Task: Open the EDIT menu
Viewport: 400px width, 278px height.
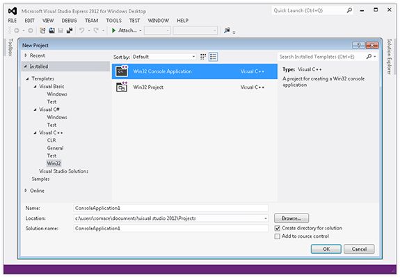Action: 30,21
